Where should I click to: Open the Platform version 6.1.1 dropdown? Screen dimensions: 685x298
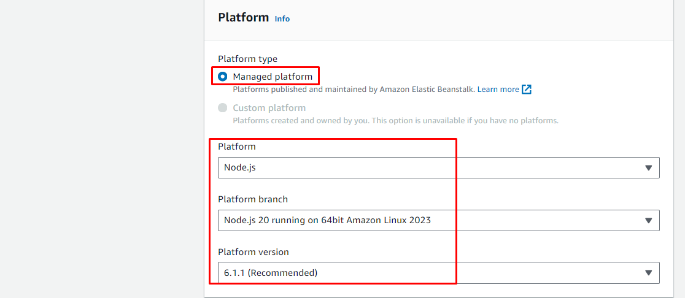point(430,273)
